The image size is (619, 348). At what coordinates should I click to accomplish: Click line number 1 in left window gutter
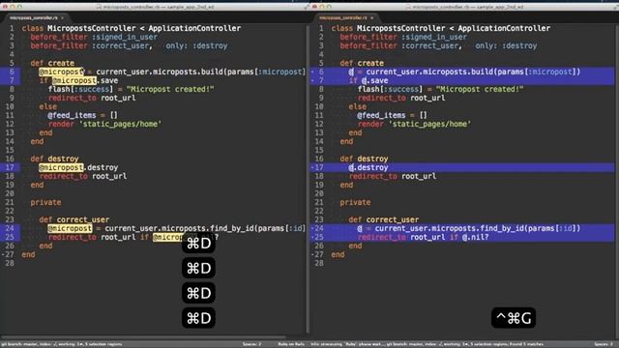tap(12, 28)
